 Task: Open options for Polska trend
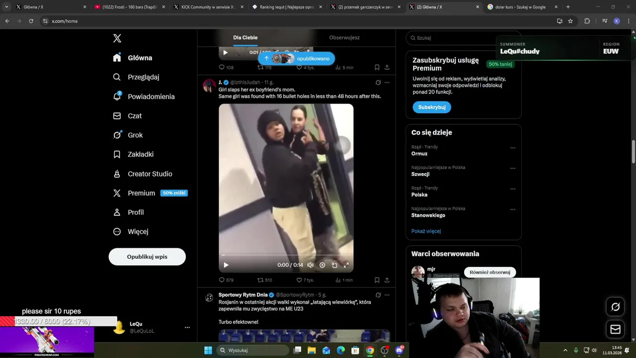(513, 189)
